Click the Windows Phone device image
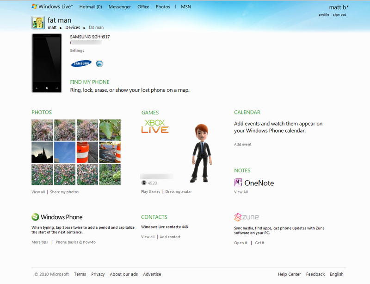 tap(47, 63)
